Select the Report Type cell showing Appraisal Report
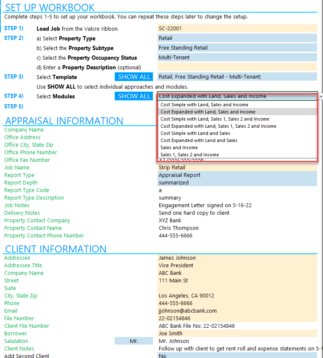 point(237,175)
